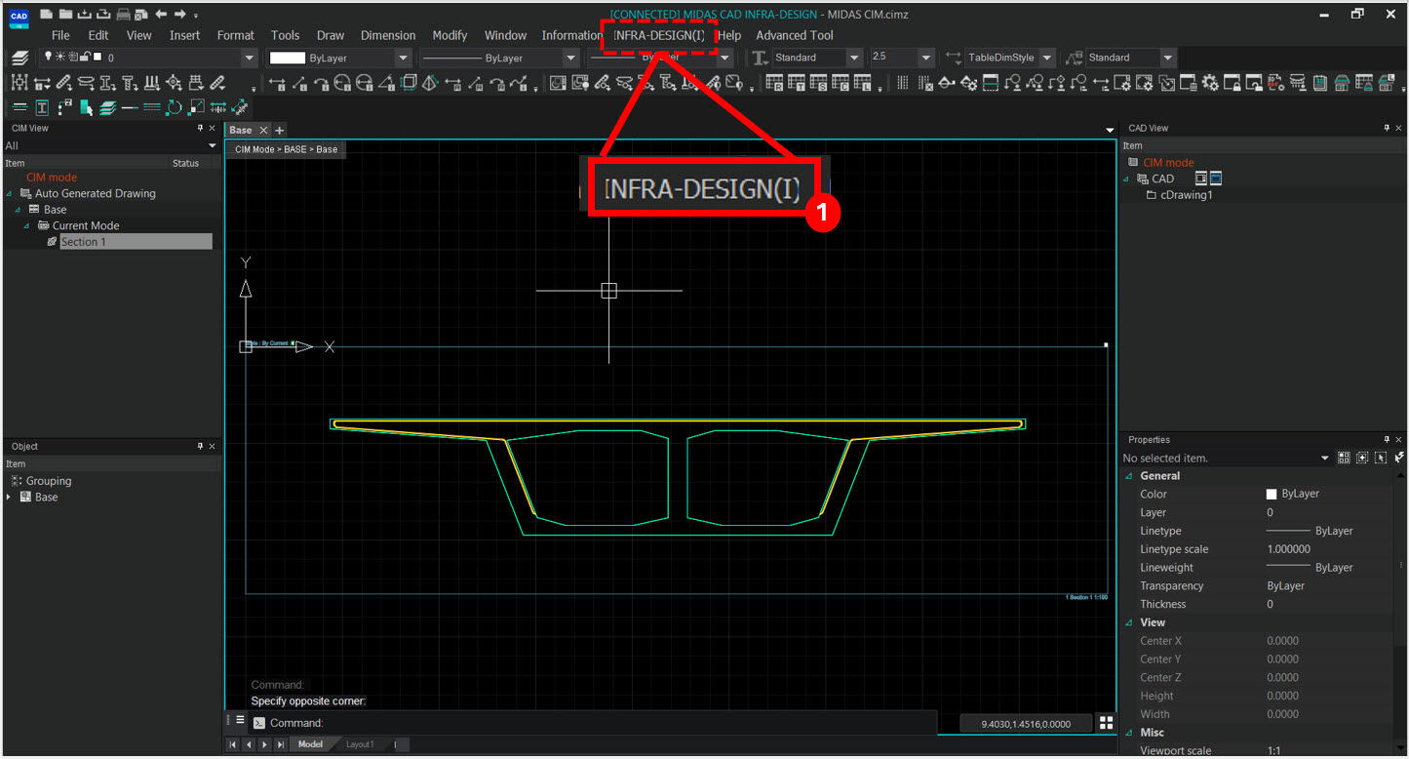Select the Layers tool icon on left toolbar

[x=20, y=59]
